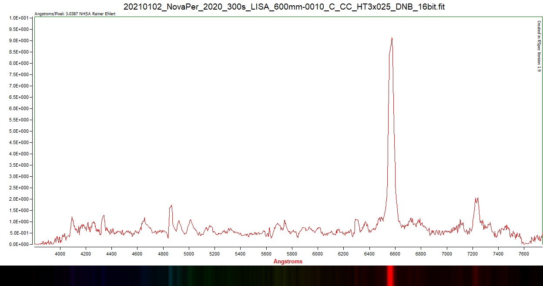Click the 4000 x-axis tick label

tap(60, 253)
